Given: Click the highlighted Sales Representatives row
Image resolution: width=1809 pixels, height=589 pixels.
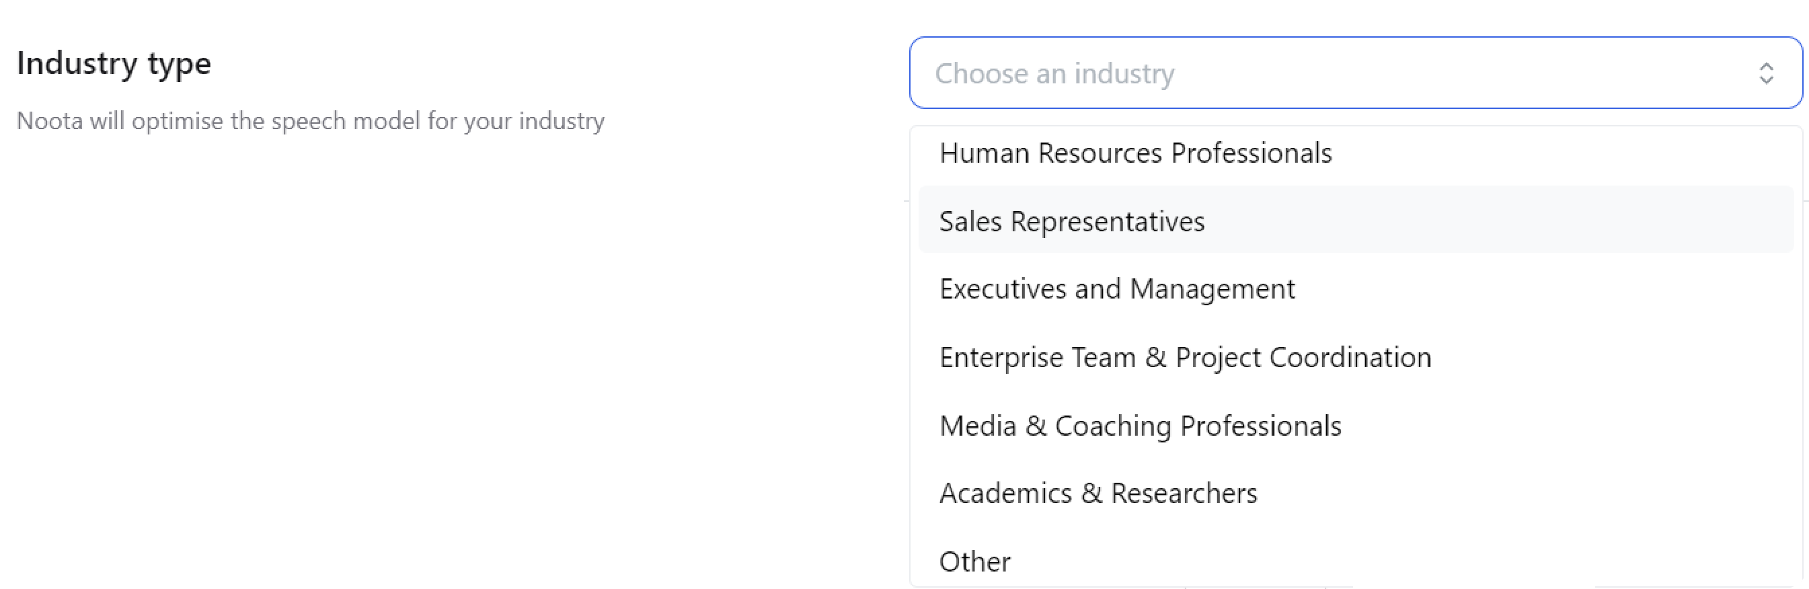Looking at the screenshot, I should click(1355, 220).
